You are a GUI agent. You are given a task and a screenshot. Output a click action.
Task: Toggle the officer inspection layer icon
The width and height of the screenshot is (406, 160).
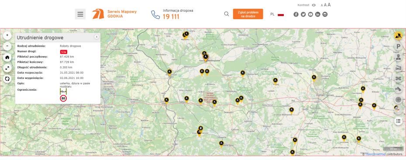click(x=398, y=57)
